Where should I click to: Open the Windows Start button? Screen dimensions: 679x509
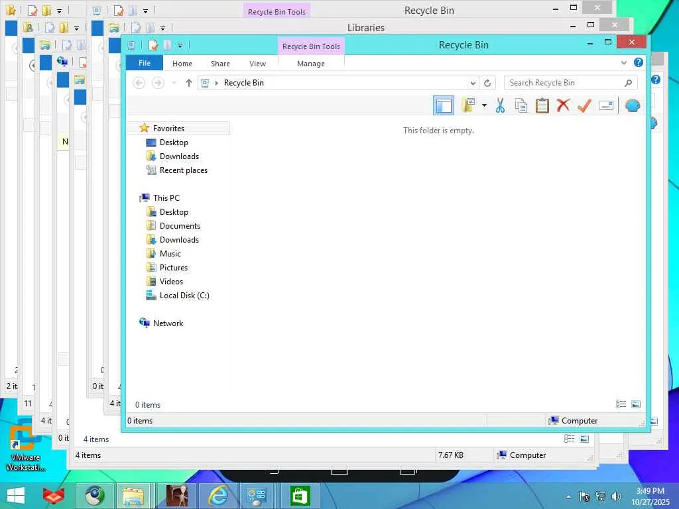click(16, 496)
